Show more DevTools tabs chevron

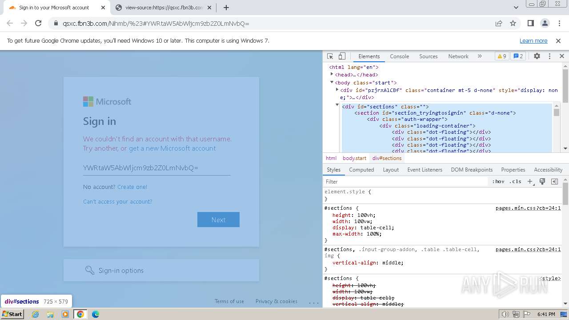coord(480,56)
